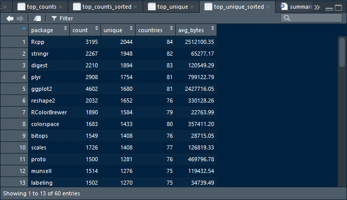
Task: Click unique value 1281 for proto
Action: tap(126, 159)
